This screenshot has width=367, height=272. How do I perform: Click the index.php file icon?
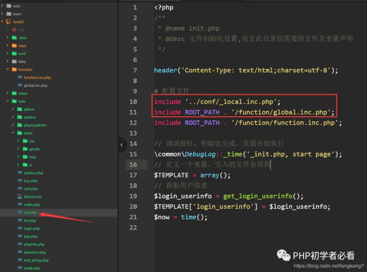pyautogui.click(x=20, y=204)
